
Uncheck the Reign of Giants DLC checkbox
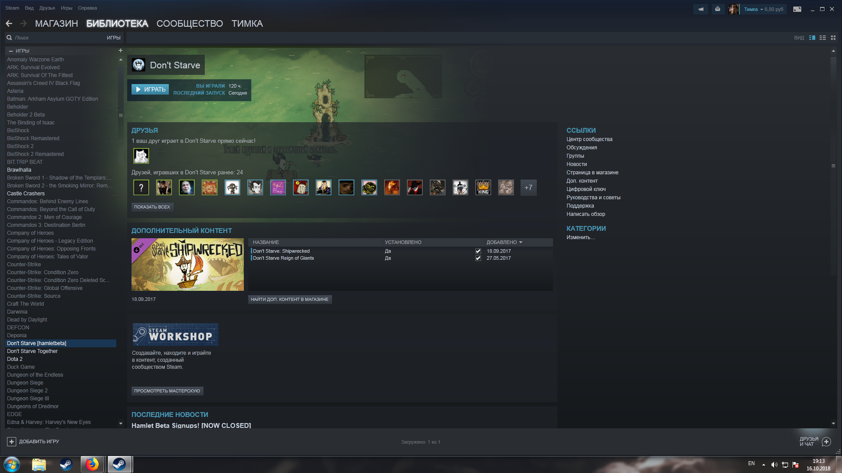click(x=478, y=258)
